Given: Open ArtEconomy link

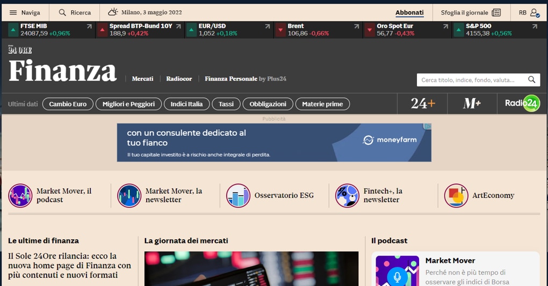Looking at the screenshot, I should pyautogui.click(x=493, y=195).
